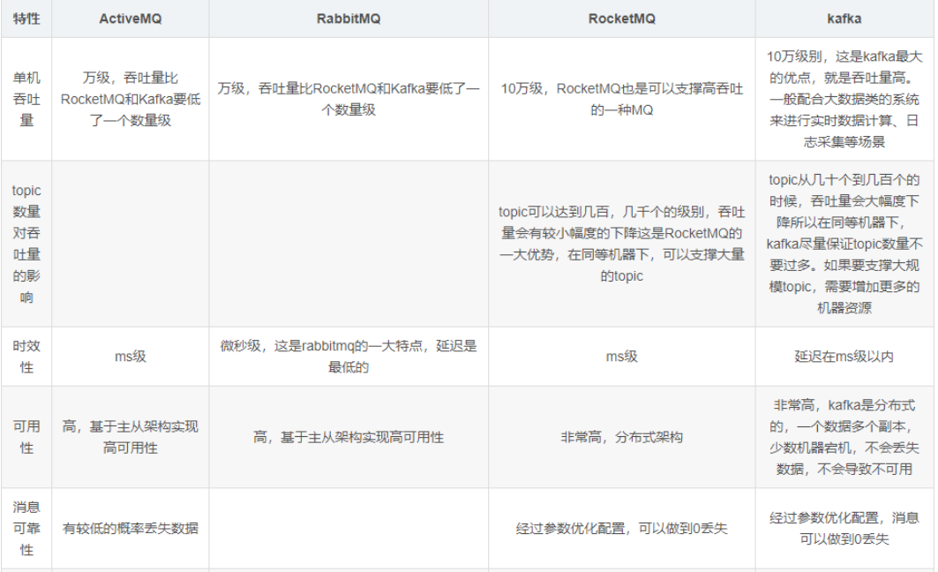
Task: Click the kafka column header
Action: (844, 19)
